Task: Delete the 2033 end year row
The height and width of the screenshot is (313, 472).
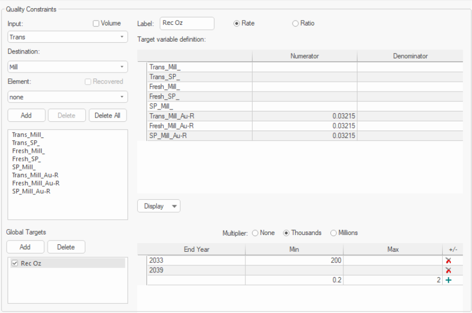Action: pos(448,260)
